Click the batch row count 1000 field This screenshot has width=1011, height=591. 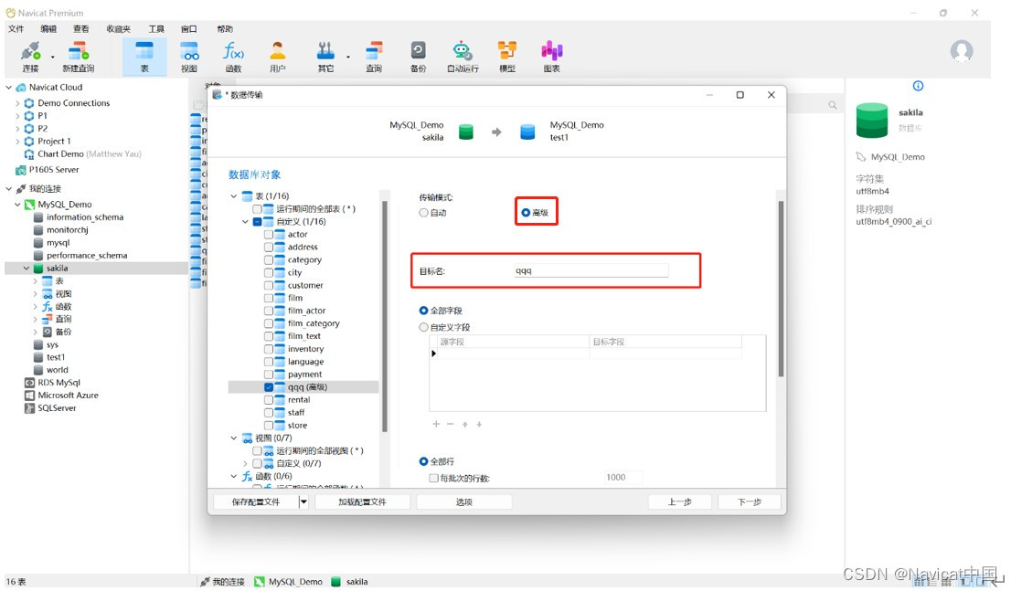(623, 478)
